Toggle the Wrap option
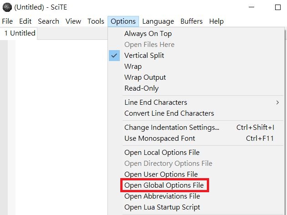 (x=196, y=67)
